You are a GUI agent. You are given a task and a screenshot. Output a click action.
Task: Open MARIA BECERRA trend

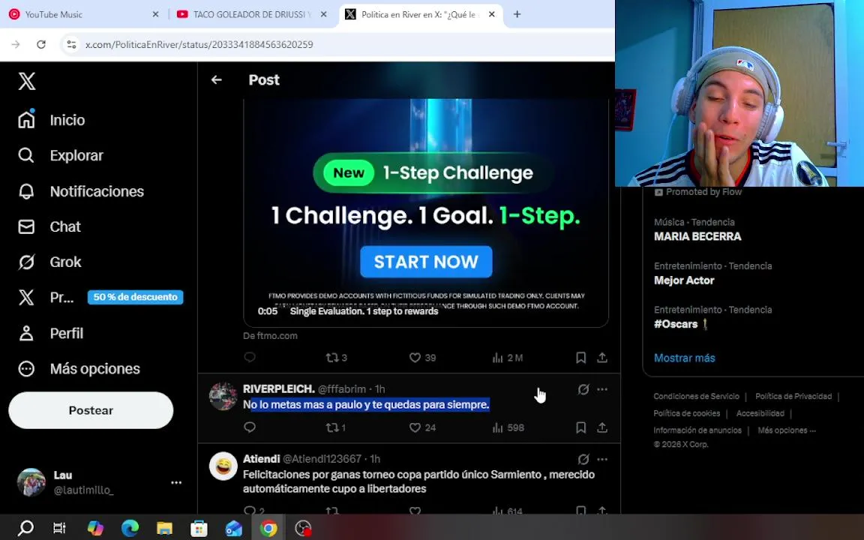[x=697, y=236]
